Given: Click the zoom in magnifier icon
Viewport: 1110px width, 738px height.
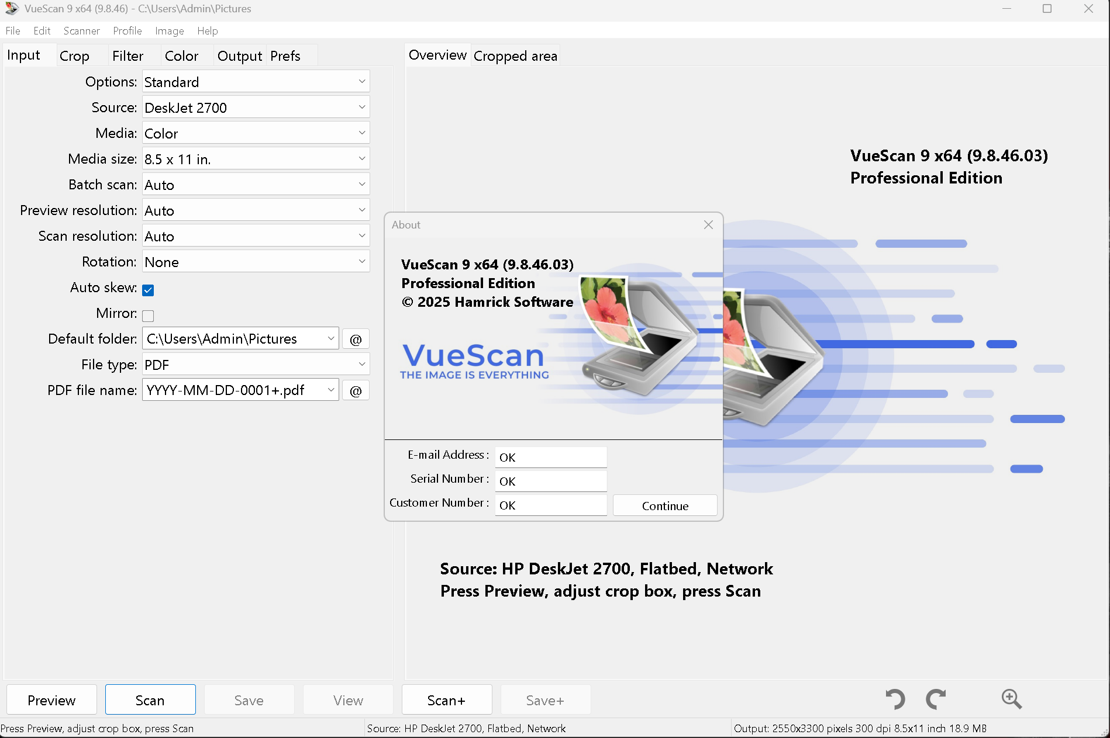Looking at the screenshot, I should click(x=1011, y=699).
